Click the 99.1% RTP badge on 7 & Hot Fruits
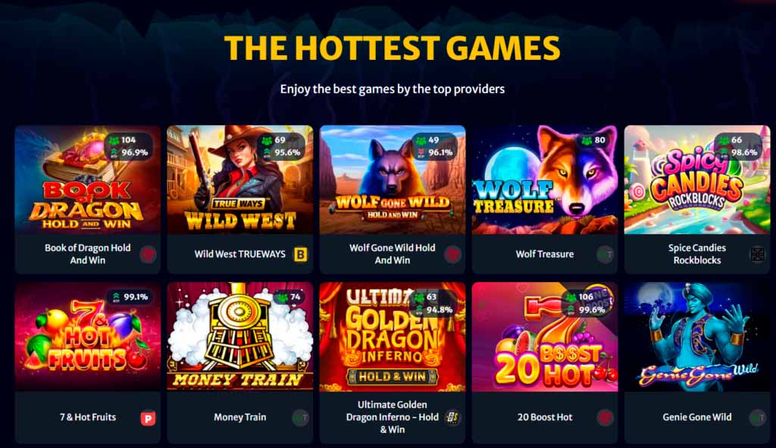Image resolution: width=776 pixels, height=448 pixels. pos(130,297)
